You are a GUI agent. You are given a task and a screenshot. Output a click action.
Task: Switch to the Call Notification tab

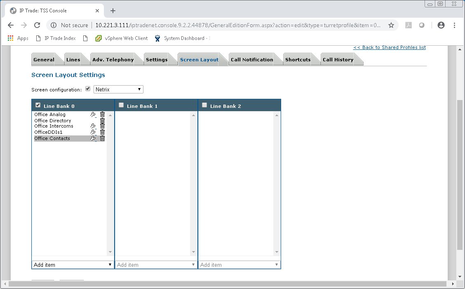pos(252,59)
